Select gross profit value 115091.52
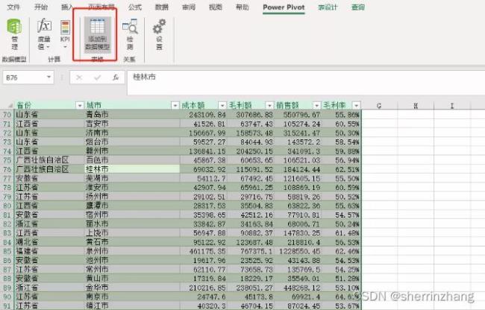The height and width of the screenshot is (310, 485). pos(251,169)
